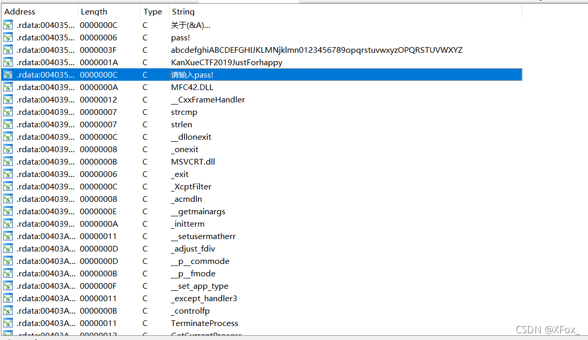Click string icon beside the pass! row

(x=8, y=37)
